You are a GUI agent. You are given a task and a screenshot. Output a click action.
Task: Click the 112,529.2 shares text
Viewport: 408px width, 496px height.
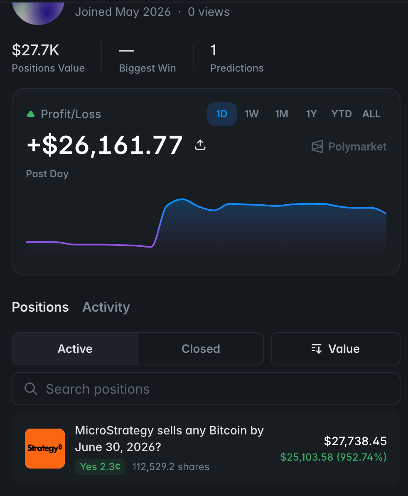[x=171, y=467]
